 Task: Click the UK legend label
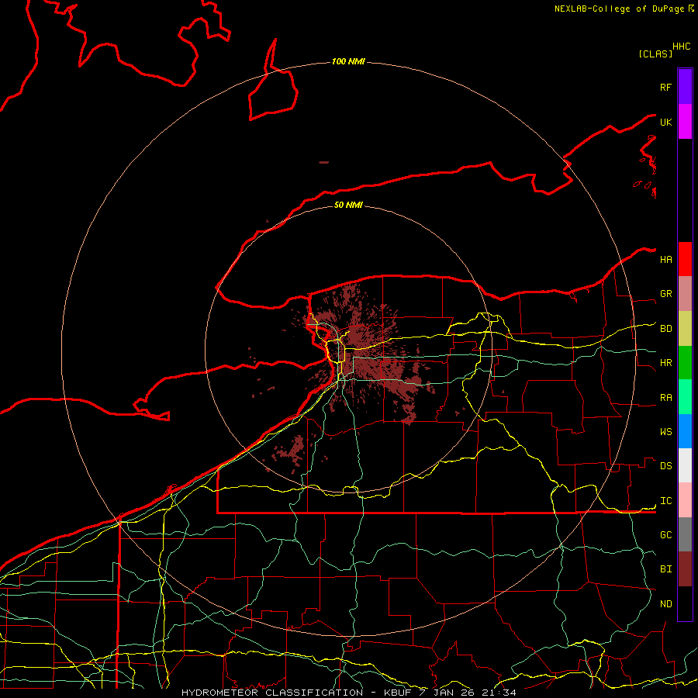665,122
